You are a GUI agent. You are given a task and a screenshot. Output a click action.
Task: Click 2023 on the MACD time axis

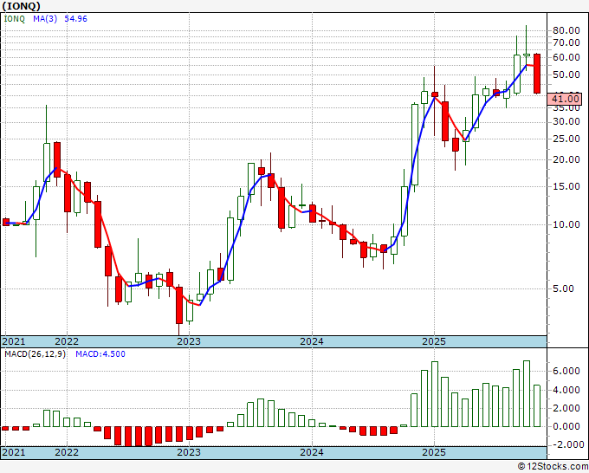(x=189, y=452)
